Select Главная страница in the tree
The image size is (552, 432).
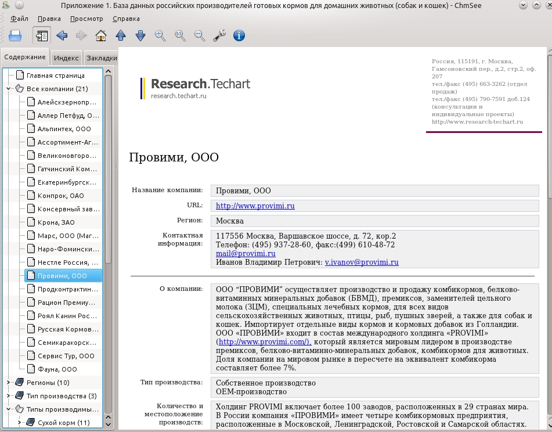pos(56,75)
